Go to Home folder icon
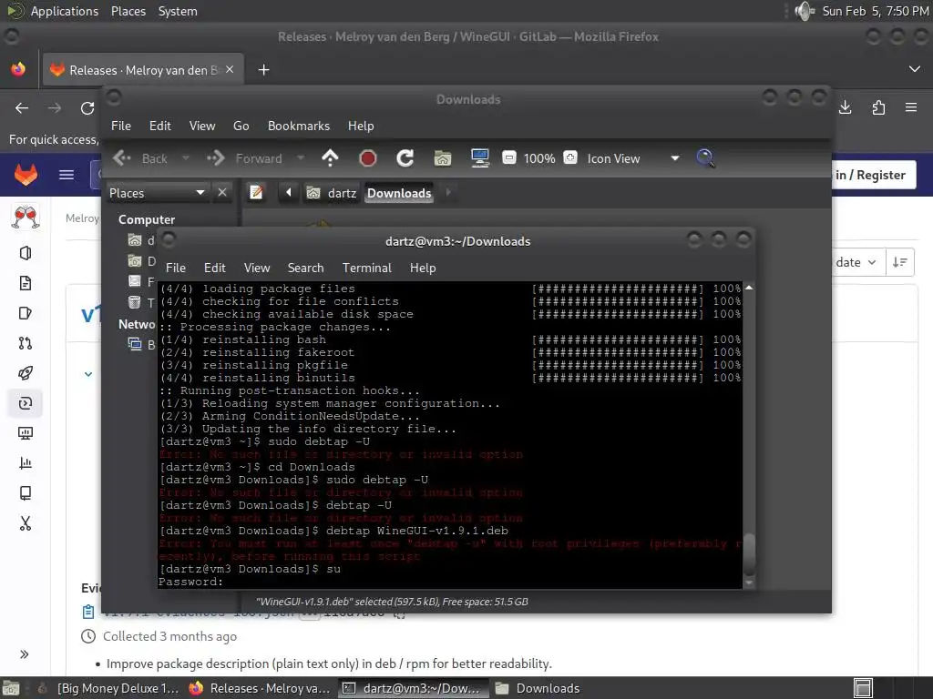The width and height of the screenshot is (933, 699). tap(443, 158)
